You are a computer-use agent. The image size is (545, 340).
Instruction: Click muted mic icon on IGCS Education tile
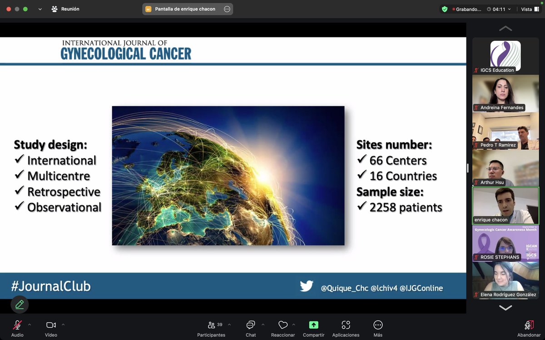[476, 70]
